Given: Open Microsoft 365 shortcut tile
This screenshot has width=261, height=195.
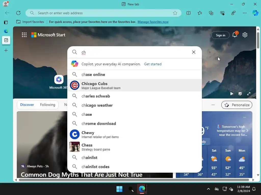Looking at the screenshot, I should pyautogui.click(x=59, y=82).
